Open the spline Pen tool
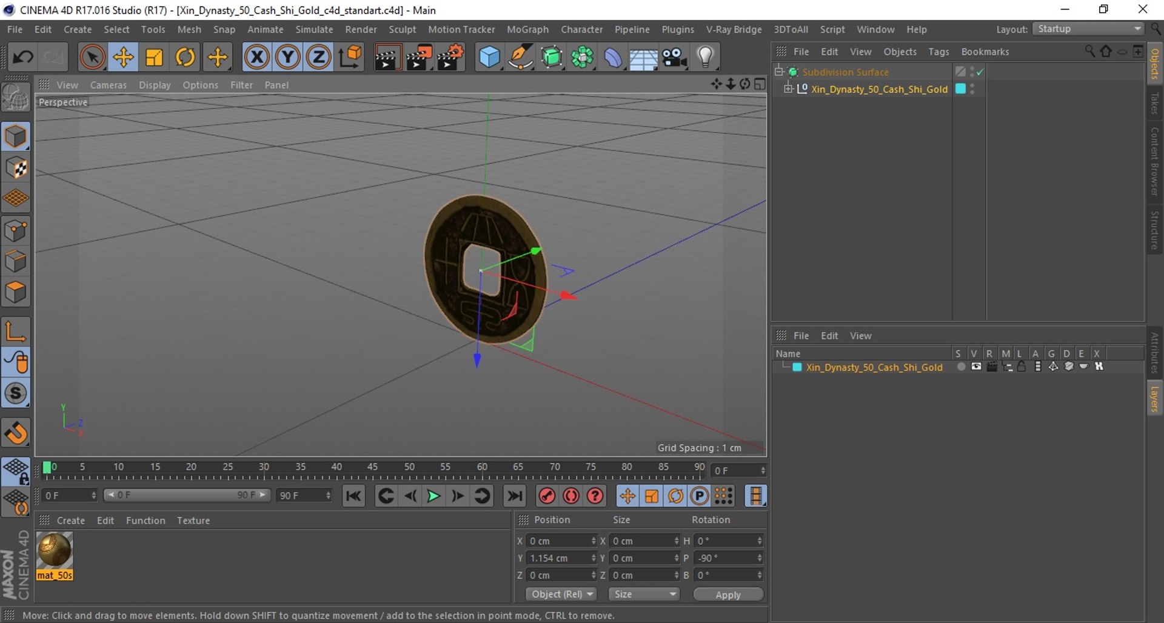 (x=520, y=57)
